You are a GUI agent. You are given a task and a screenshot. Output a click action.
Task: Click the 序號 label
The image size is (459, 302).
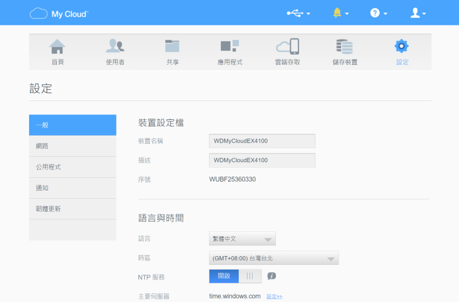click(x=144, y=179)
